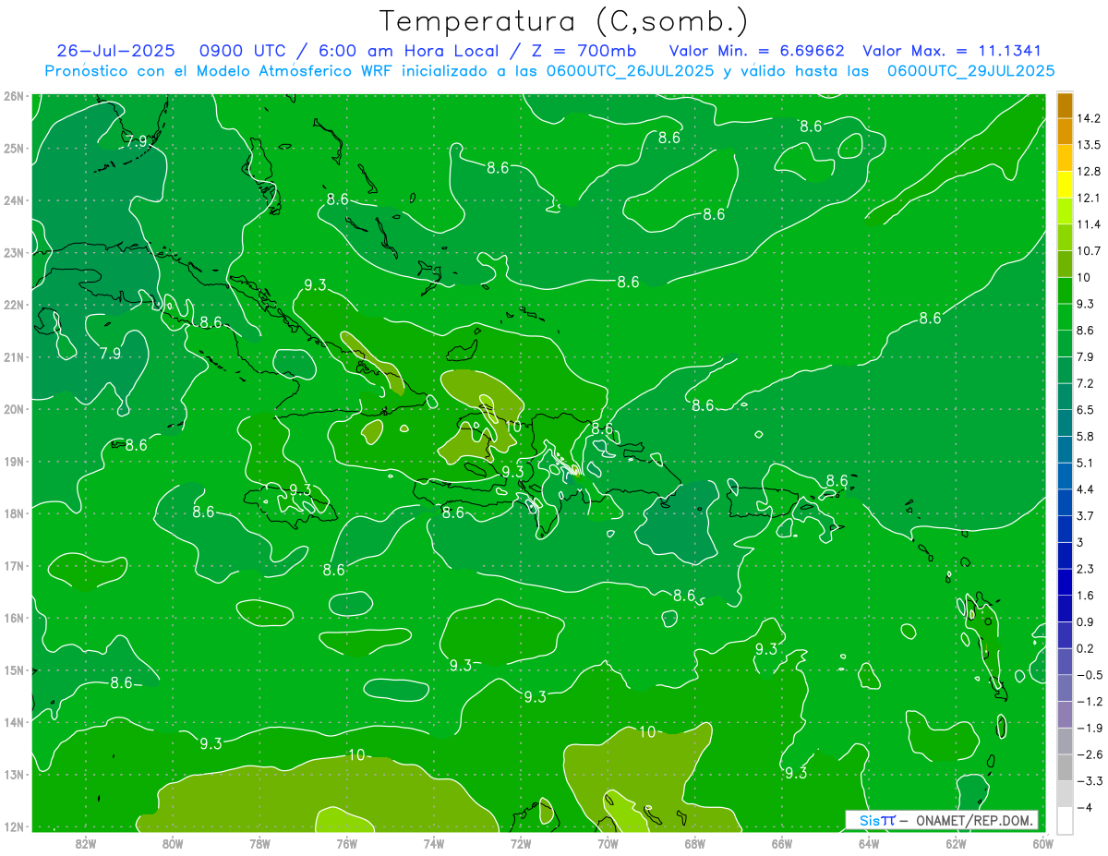Click the colorbar label "5.1"
Image resolution: width=1108 pixels, height=856 pixels.
click(x=1085, y=463)
